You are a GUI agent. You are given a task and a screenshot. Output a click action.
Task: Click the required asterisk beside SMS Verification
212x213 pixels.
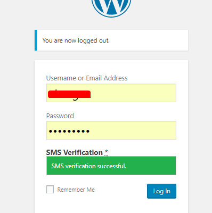tap(106, 152)
